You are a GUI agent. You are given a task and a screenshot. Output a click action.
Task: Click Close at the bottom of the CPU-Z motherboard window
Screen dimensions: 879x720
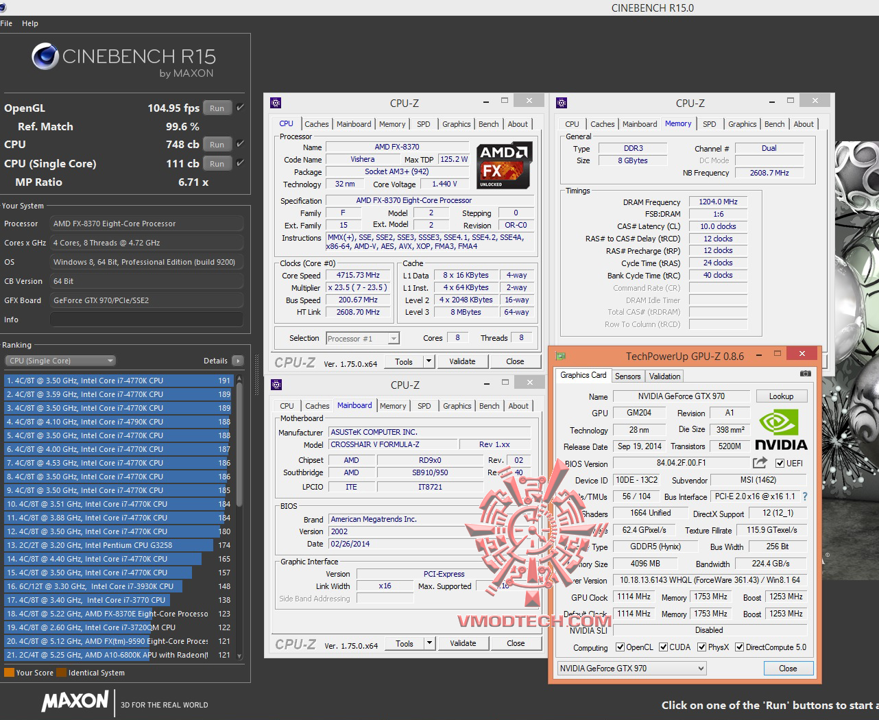point(516,643)
